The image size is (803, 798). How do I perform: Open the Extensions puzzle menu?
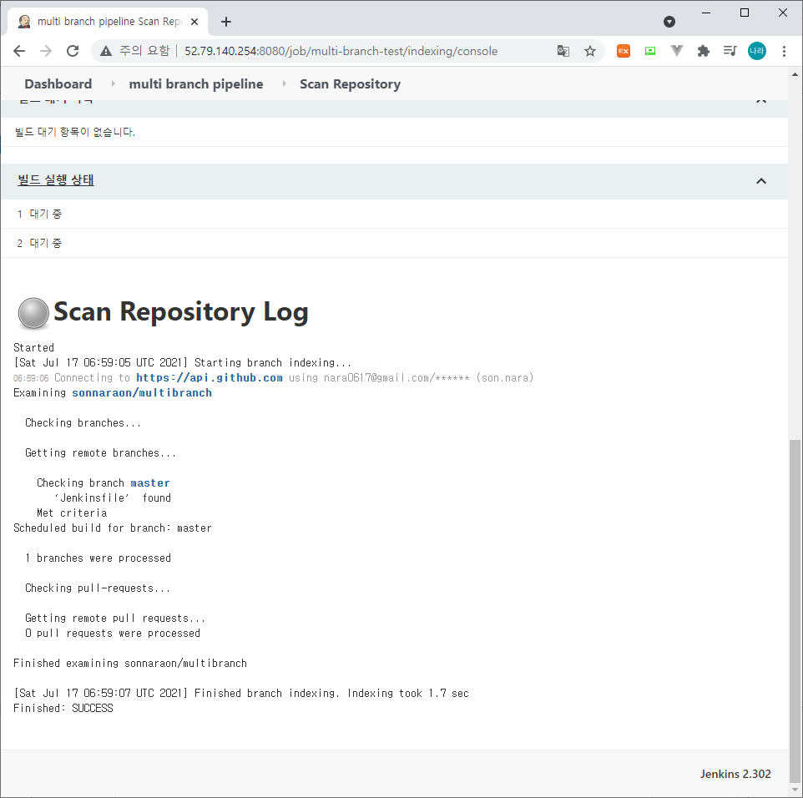(703, 51)
